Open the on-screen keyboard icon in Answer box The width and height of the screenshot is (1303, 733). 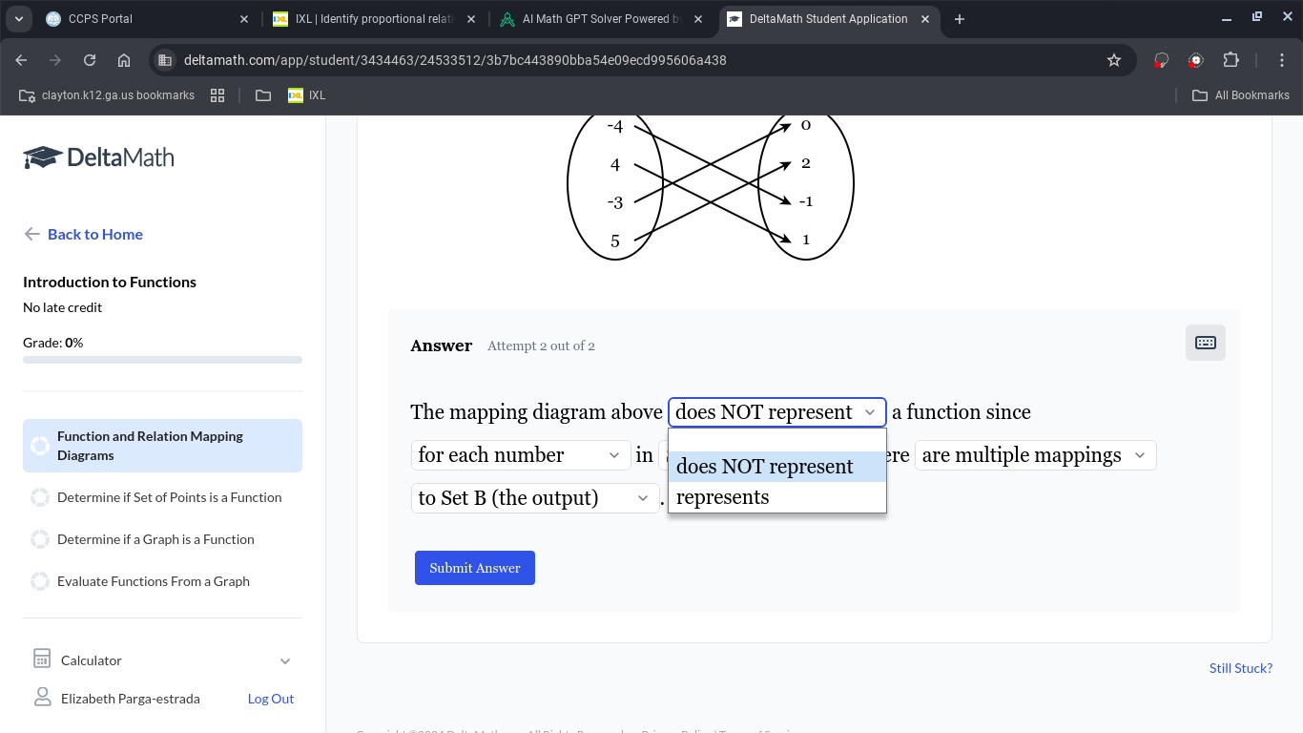tap(1206, 343)
